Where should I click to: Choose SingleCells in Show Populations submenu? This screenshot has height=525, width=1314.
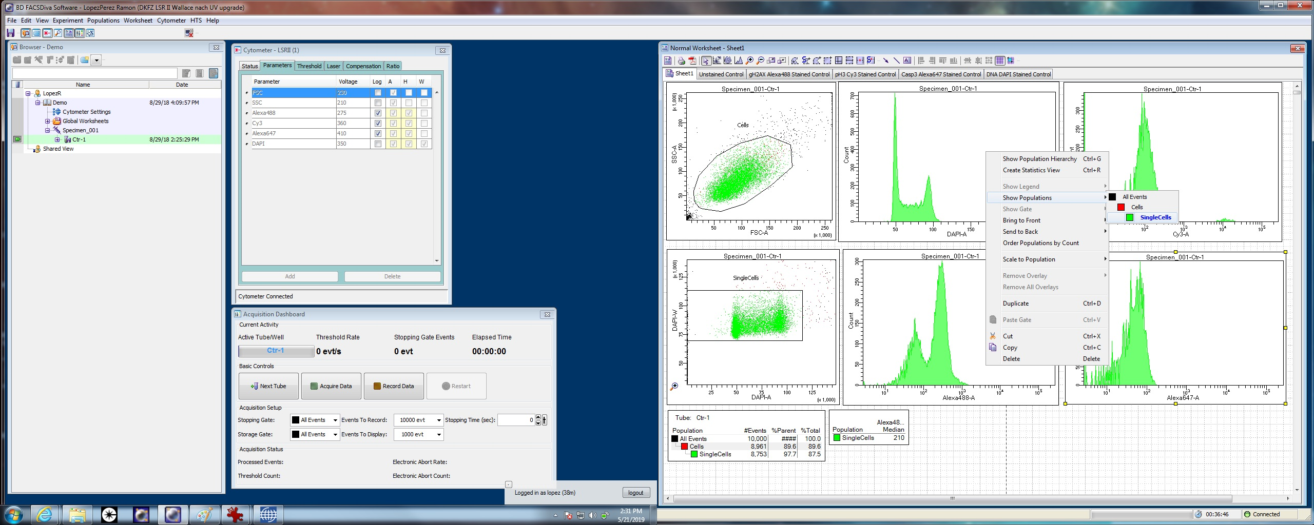[x=1155, y=217]
